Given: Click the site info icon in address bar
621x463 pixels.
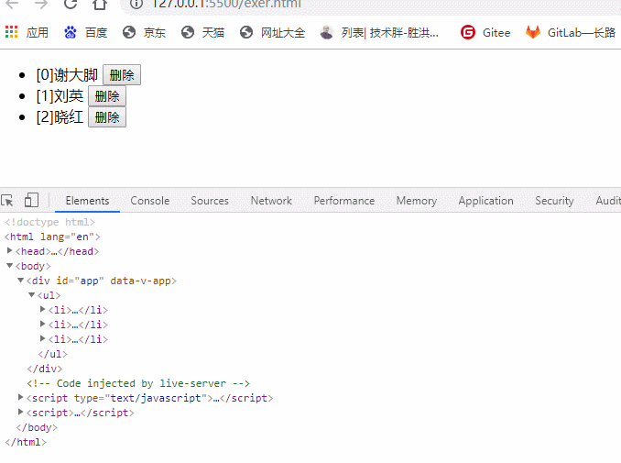Looking at the screenshot, I should pos(136,4).
